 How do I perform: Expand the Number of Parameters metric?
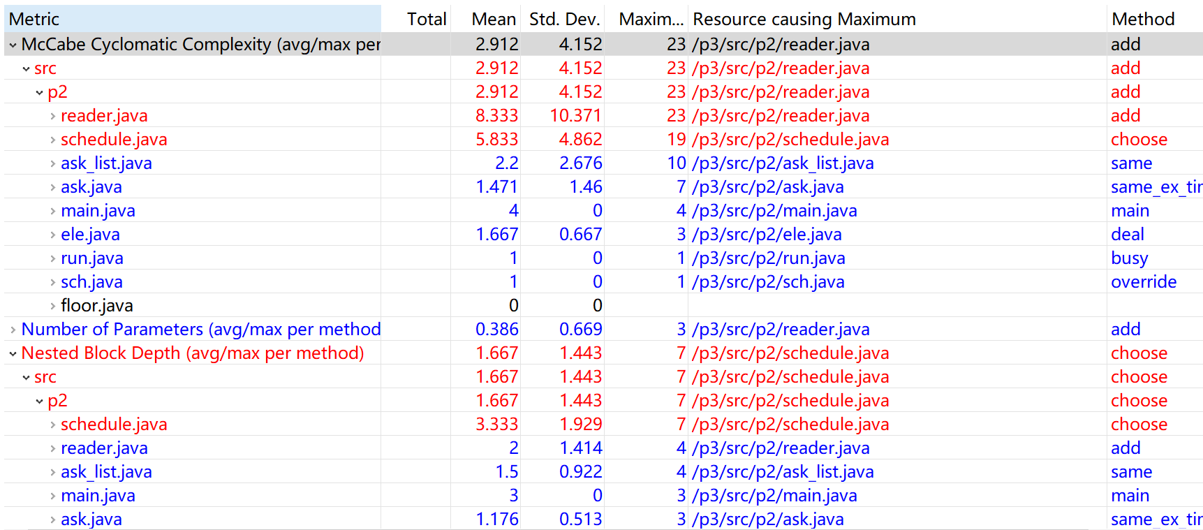click(x=13, y=330)
